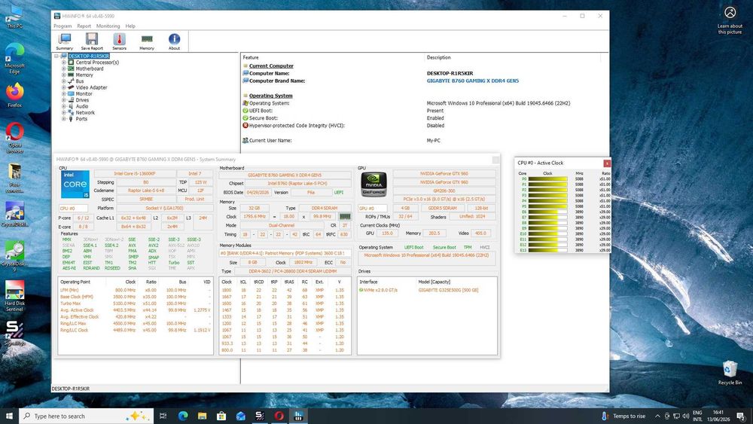
Task: Collapse the DESKTOP-R1R5KIR root node
Action: point(56,56)
